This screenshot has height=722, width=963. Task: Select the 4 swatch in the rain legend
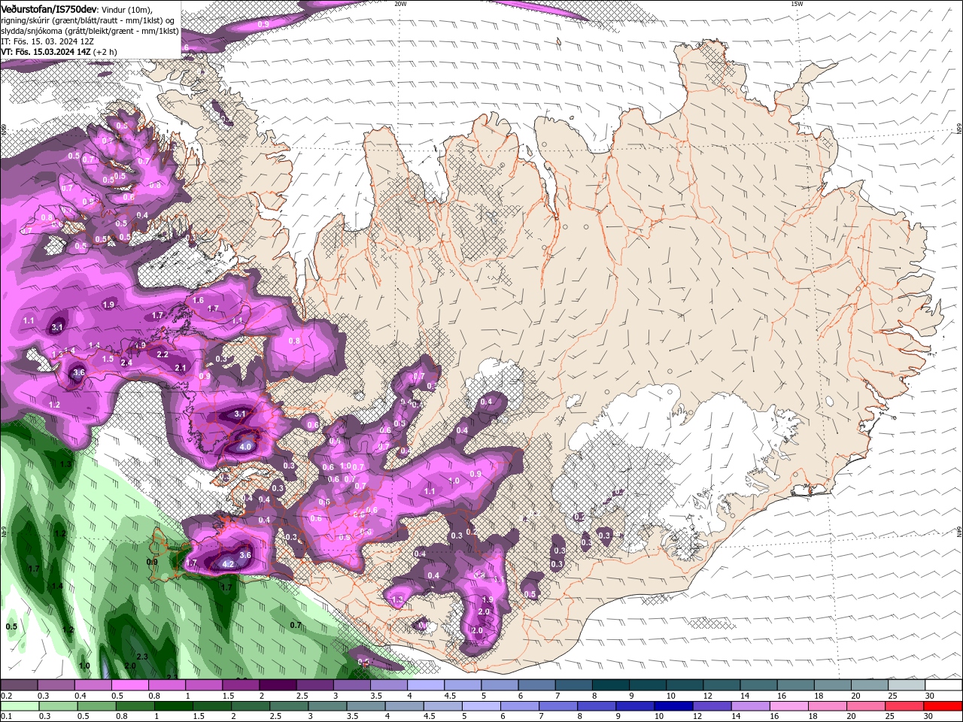[404, 706]
